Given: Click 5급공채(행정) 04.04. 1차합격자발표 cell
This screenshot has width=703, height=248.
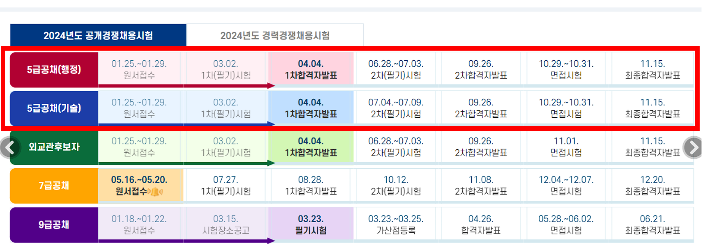Looking at the screenshot, I should click(311, 69).
